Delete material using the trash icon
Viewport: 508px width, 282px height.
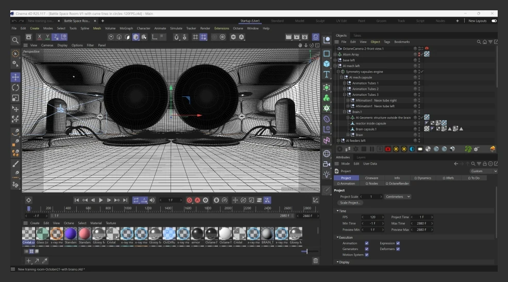pyautogui.click(x=315, y=261)
